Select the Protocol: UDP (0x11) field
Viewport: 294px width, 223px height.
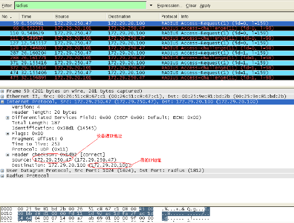40,149
